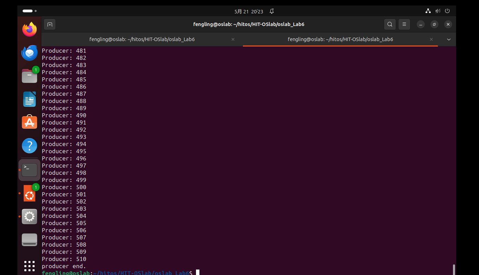Switch to the first terminal tab
The width and height of the screenshot is (479, 275).
pos(142,39)
